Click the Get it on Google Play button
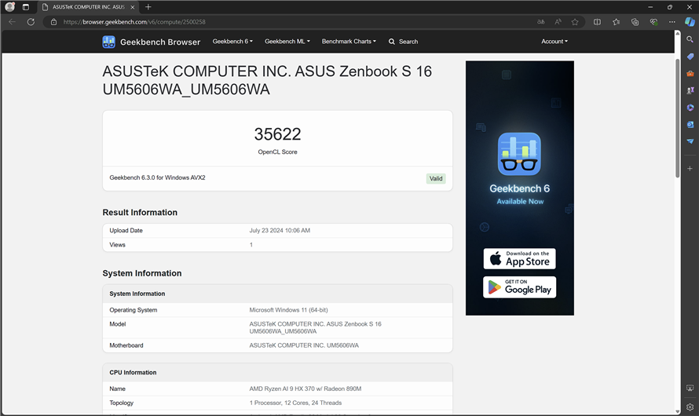This screenshot has height=416, width=699. pos(519,287)
